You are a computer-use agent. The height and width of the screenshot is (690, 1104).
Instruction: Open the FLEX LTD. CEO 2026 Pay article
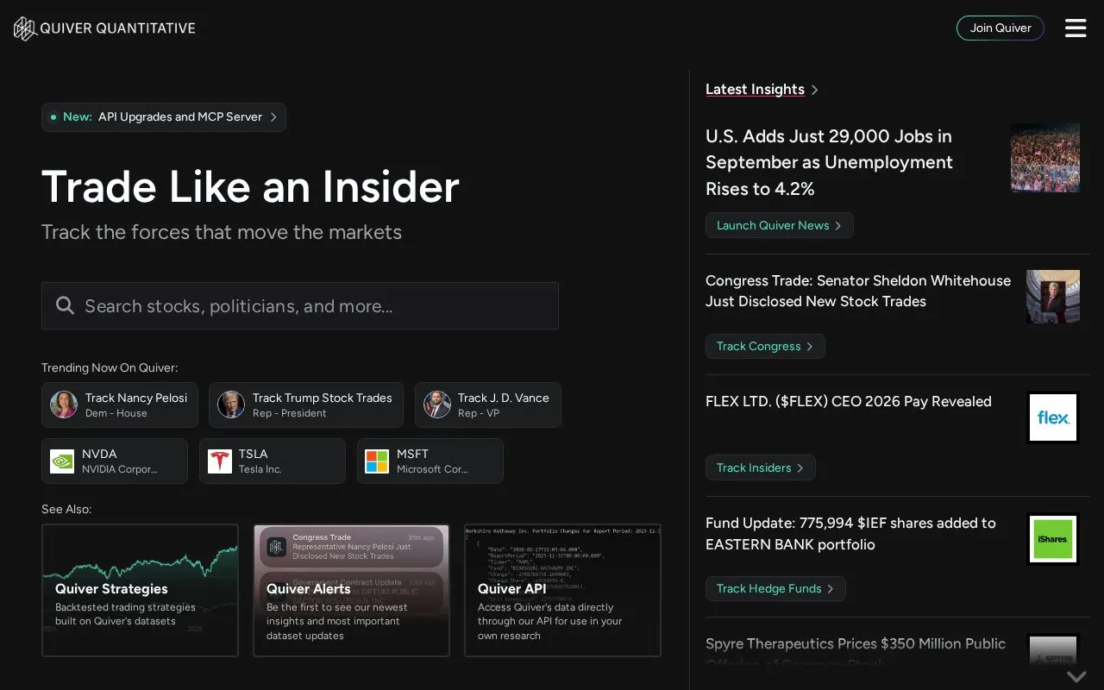pyautogui.click(x=849, y=401)
